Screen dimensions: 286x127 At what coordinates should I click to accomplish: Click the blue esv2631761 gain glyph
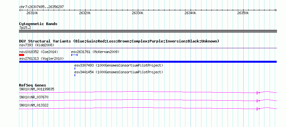(x=75, y=55)
